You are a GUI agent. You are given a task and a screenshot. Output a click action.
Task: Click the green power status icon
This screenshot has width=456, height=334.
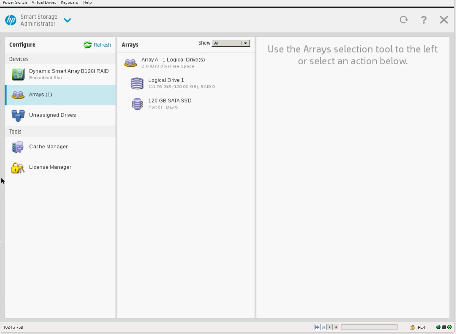click(449, 327)
